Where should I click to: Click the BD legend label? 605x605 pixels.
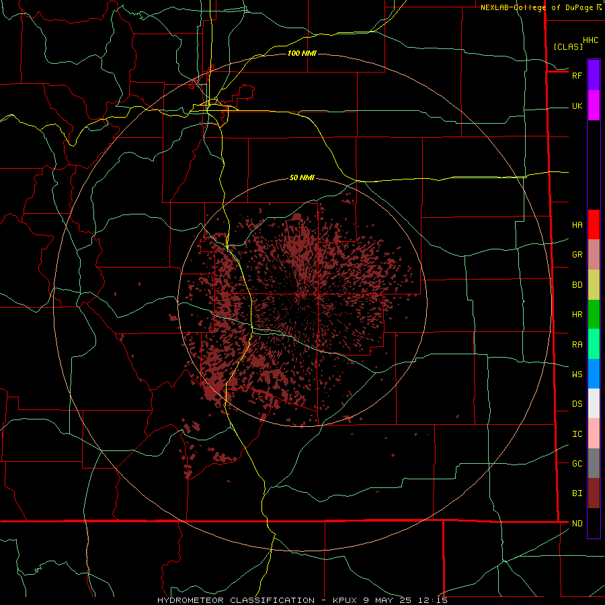[x=577, y=284]
